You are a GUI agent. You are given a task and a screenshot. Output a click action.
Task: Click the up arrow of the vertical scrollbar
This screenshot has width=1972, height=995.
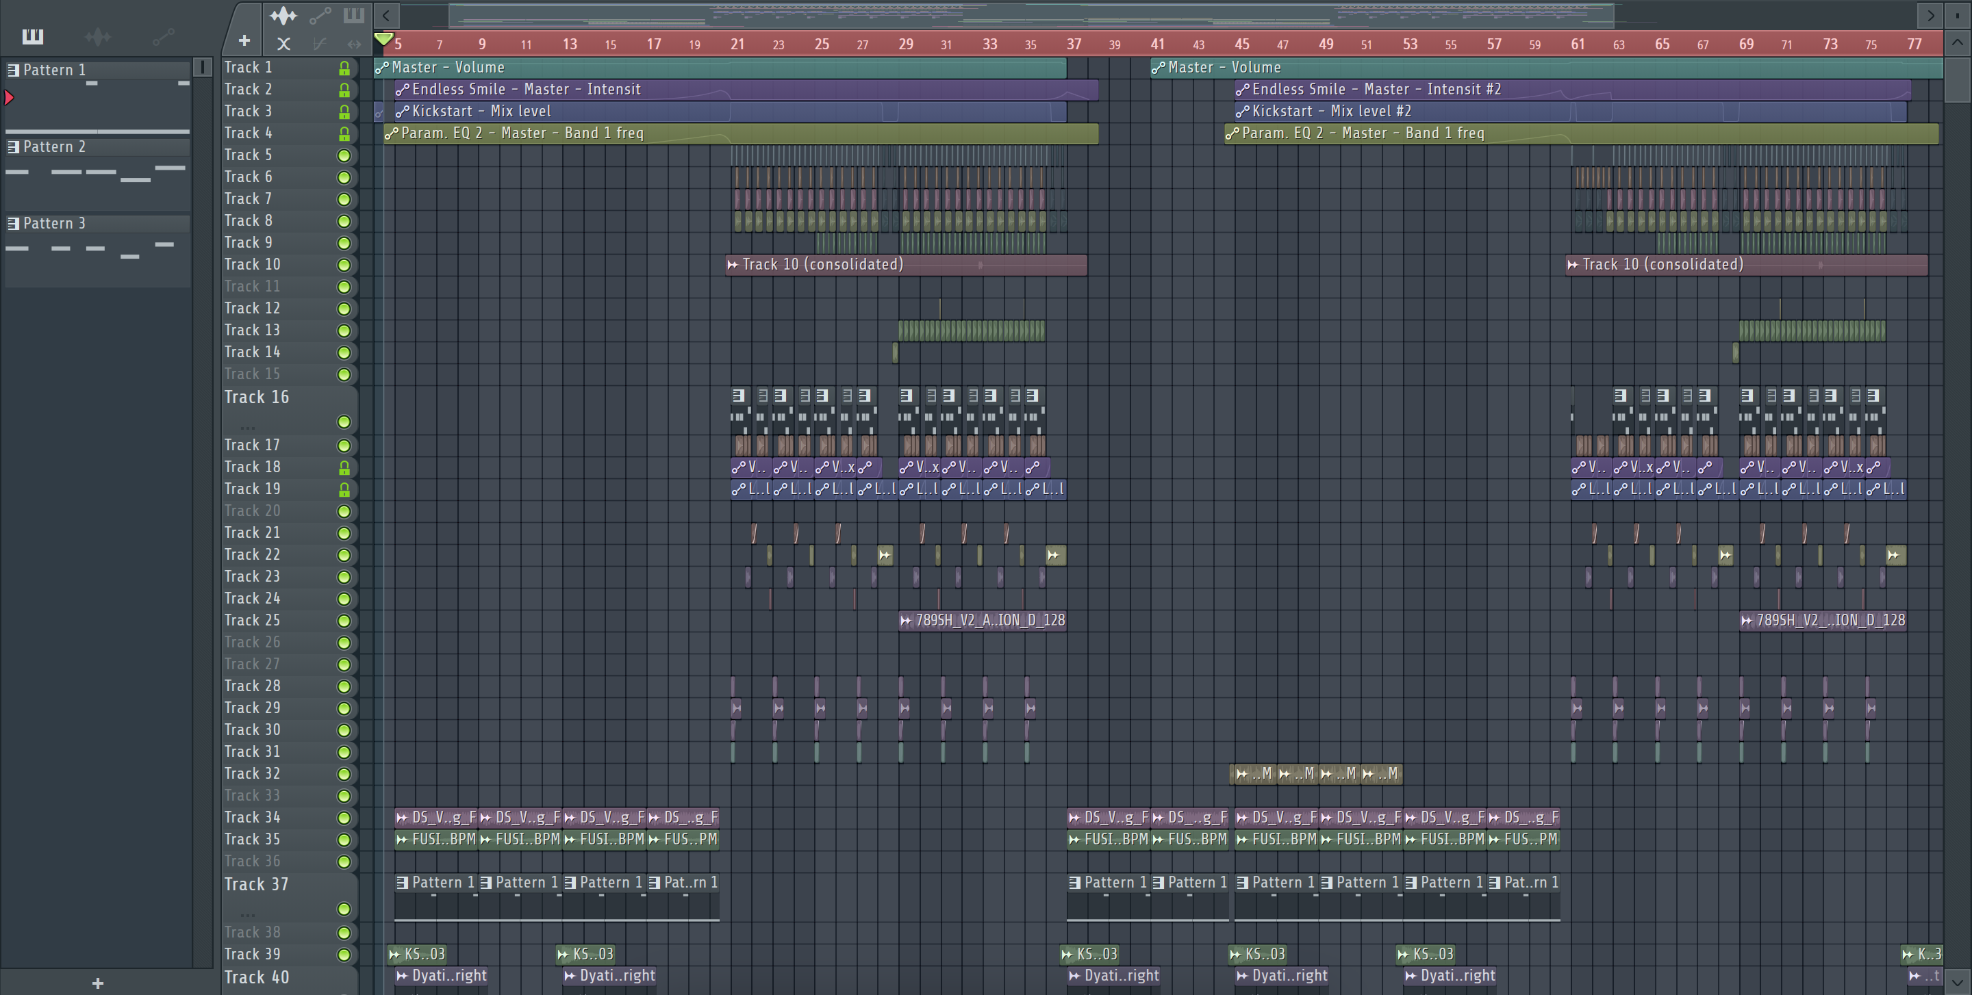(x=1958, y=42)
